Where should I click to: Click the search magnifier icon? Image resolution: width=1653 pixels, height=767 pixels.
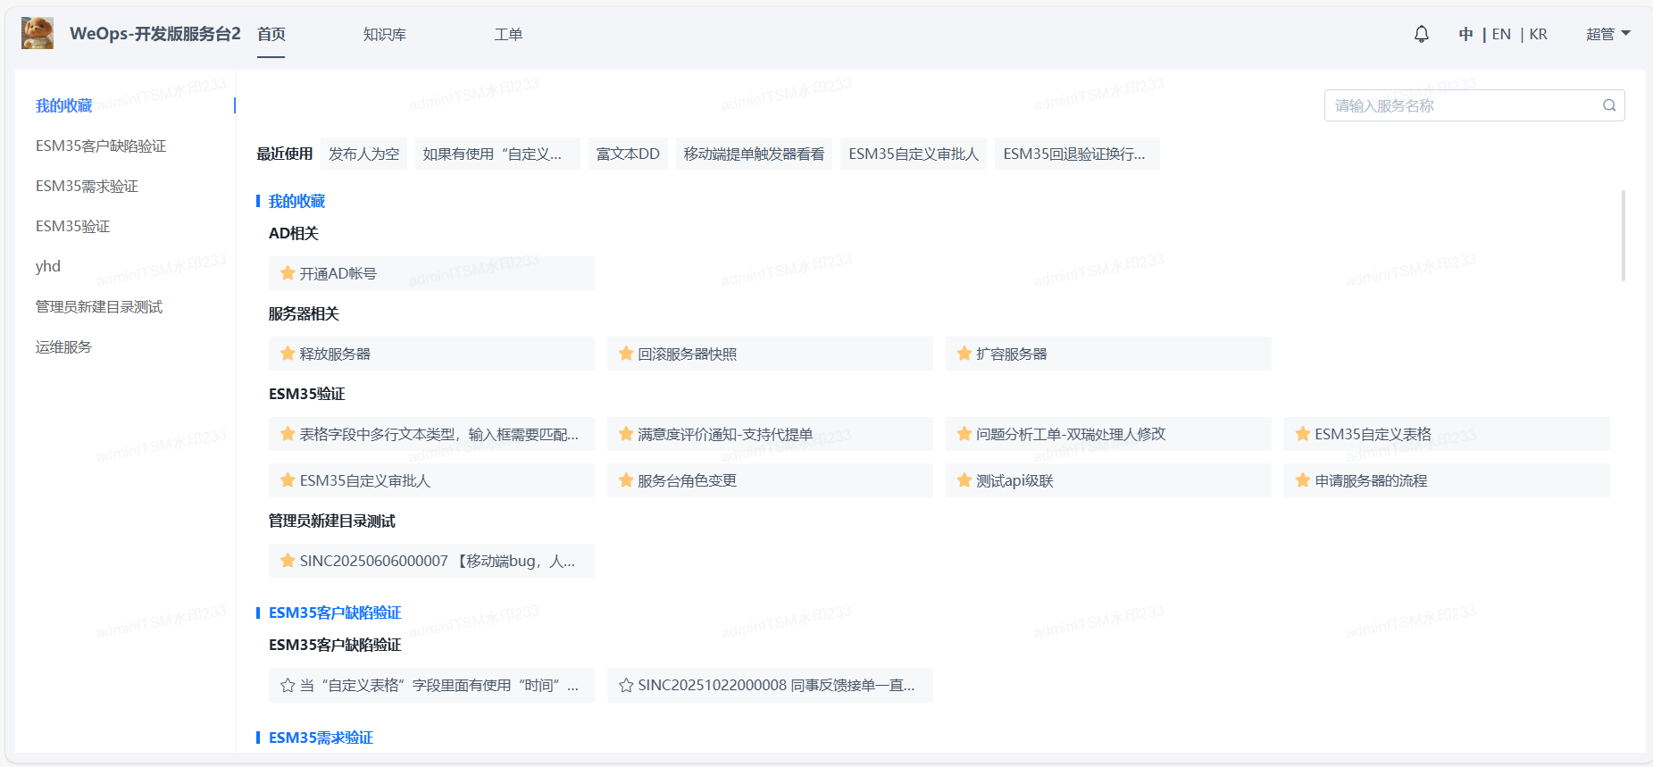(1608, 105)
